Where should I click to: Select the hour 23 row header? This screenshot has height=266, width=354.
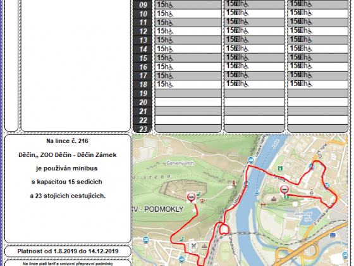pos(143,129)
